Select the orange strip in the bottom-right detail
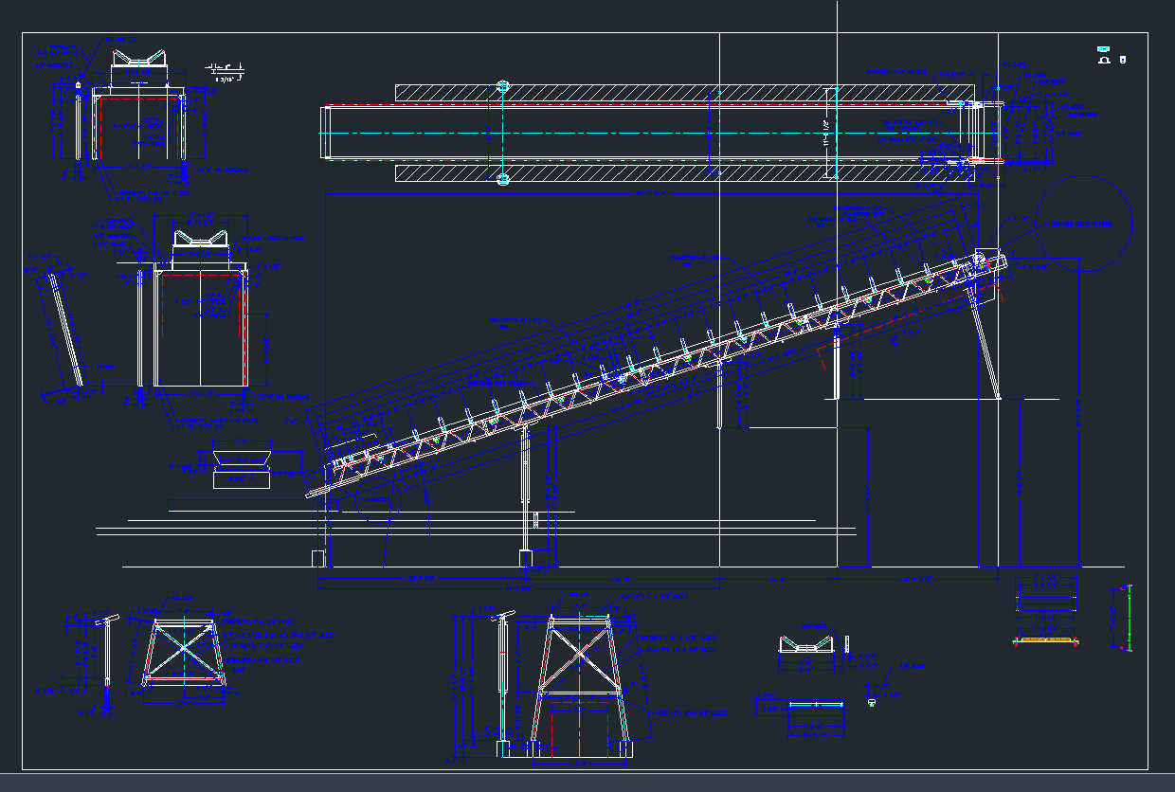 pos(1046,642)
